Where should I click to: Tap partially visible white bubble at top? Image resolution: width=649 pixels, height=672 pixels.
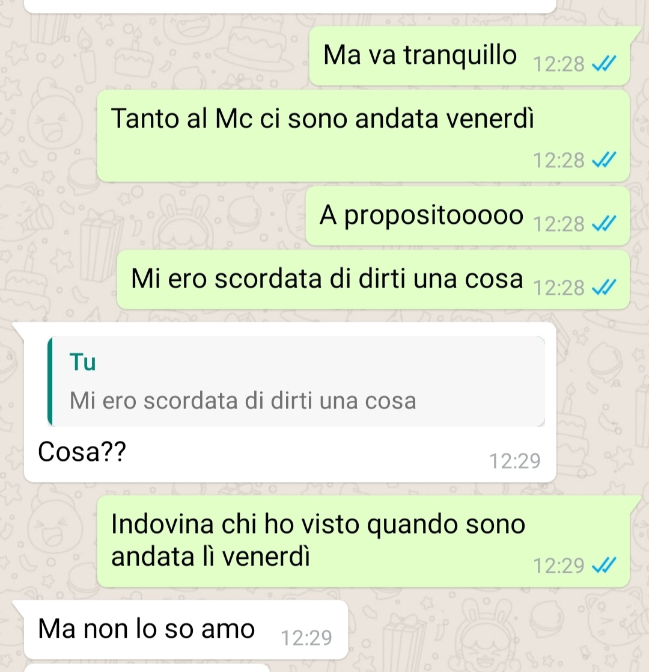[x=290, y=6]
